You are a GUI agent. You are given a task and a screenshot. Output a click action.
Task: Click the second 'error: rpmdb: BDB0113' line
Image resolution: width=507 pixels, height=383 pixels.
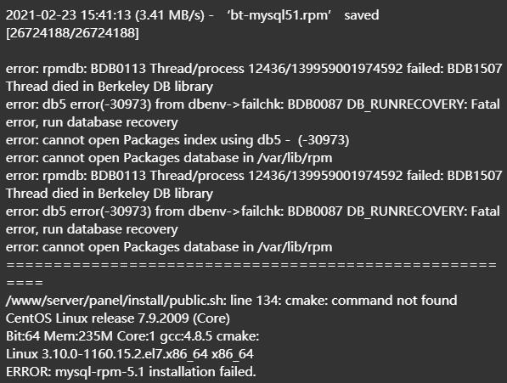tap(254, 176)
